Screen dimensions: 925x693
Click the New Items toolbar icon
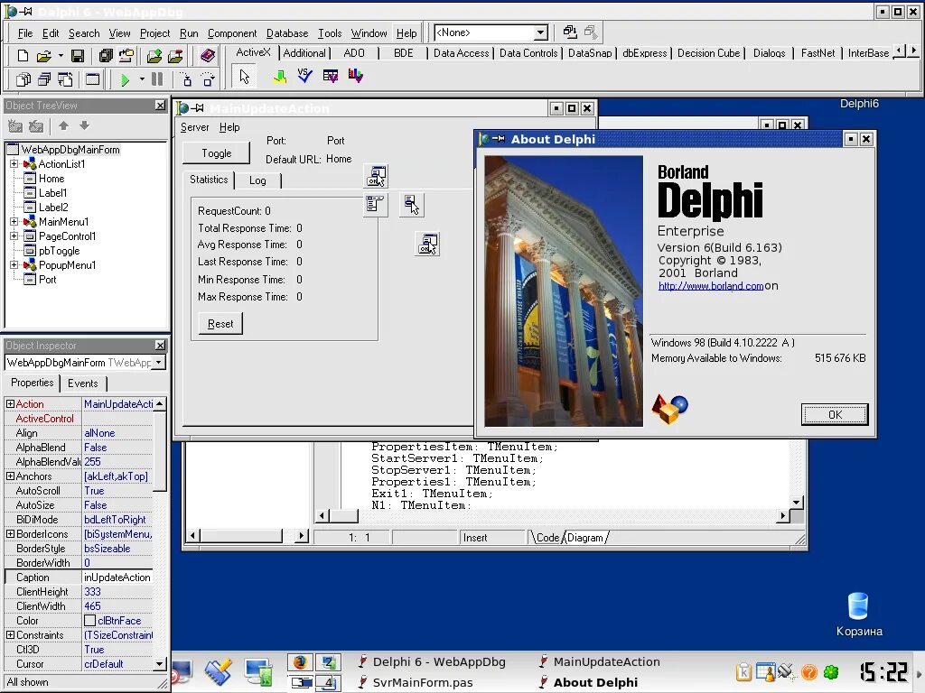[23, 55]
